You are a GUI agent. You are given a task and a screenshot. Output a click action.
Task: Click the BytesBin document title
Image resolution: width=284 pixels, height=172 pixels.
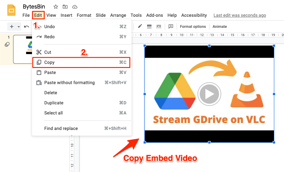34,7
